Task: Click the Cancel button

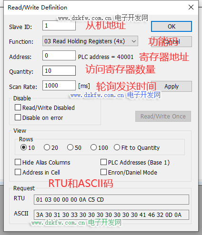Action: point(172,42)
